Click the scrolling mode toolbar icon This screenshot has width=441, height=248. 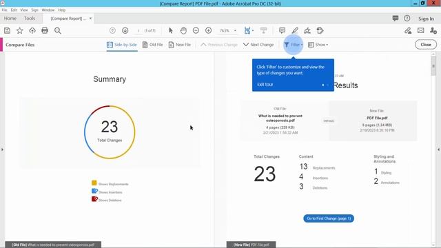point(263,30)
